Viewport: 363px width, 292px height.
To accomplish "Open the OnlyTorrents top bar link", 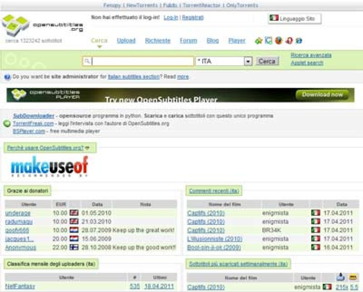I will coord(242,5).
